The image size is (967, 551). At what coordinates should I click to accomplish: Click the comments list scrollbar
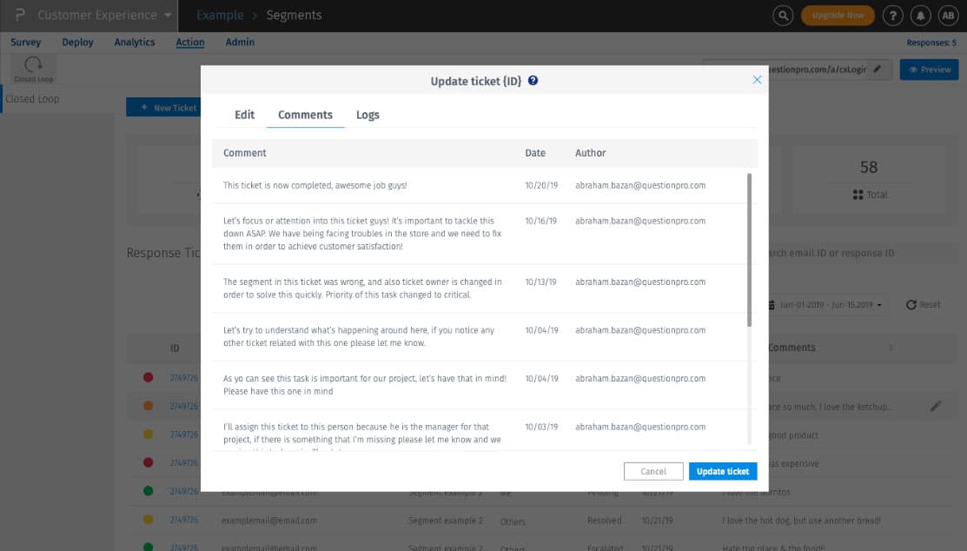click(x=749, y=250)
